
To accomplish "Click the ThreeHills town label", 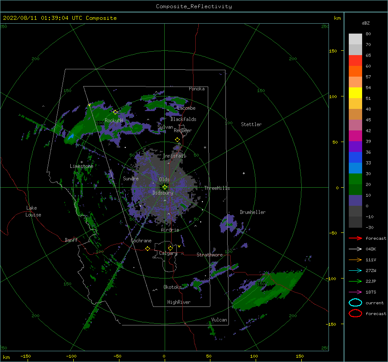I will point(217,188).
